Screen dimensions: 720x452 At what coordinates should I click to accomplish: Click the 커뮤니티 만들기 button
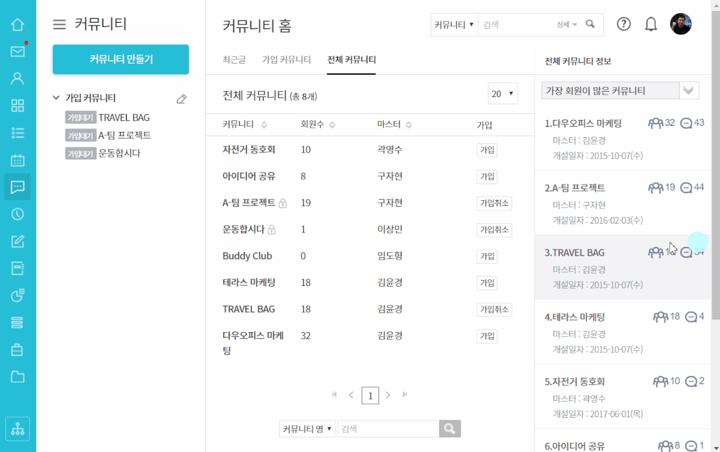click(x=121, y=59)
